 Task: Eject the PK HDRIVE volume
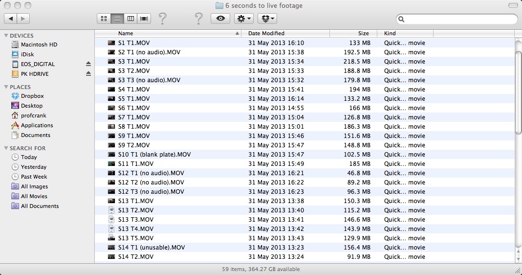coord(88,73)
